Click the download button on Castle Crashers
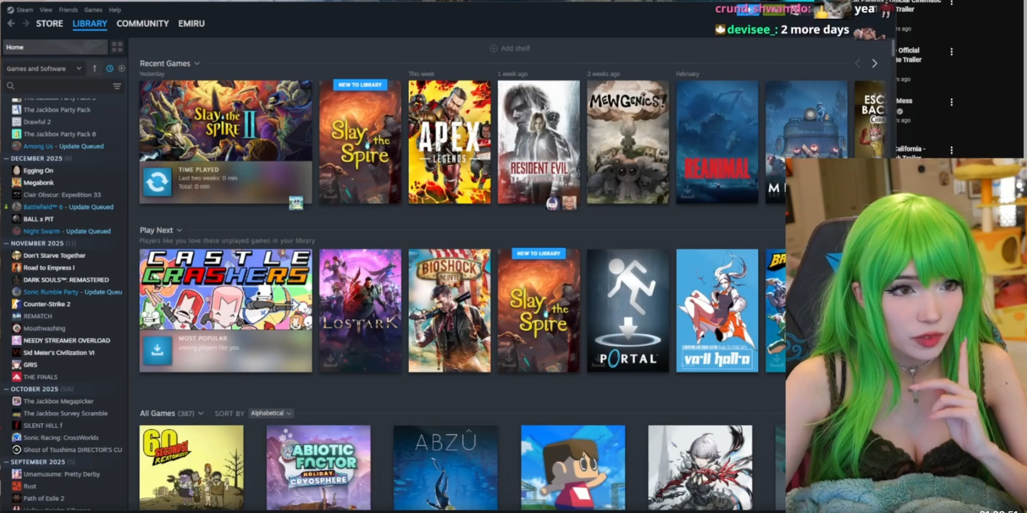This screenshot has width=1027, height=513. click(157, 351)
